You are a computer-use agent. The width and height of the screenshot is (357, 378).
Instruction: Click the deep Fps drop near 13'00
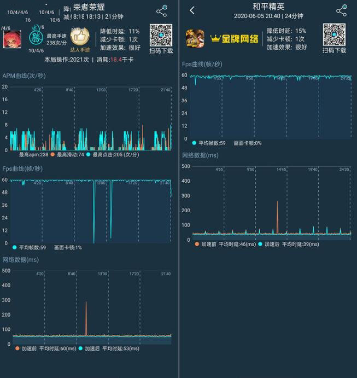[93, 219]
